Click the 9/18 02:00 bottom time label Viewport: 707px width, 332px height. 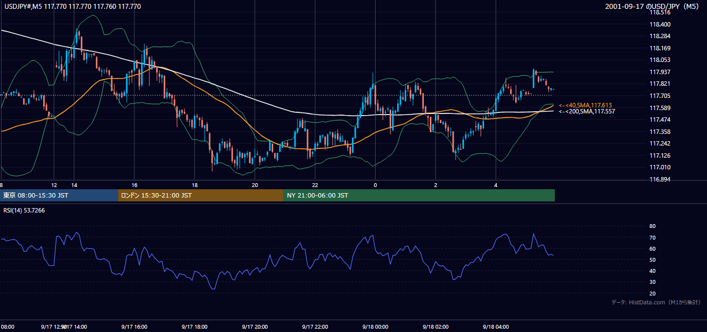coord(435,326)
